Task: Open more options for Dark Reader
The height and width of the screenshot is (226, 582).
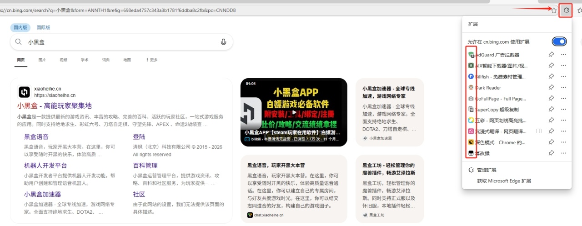Action: click(x=563, y=87)
